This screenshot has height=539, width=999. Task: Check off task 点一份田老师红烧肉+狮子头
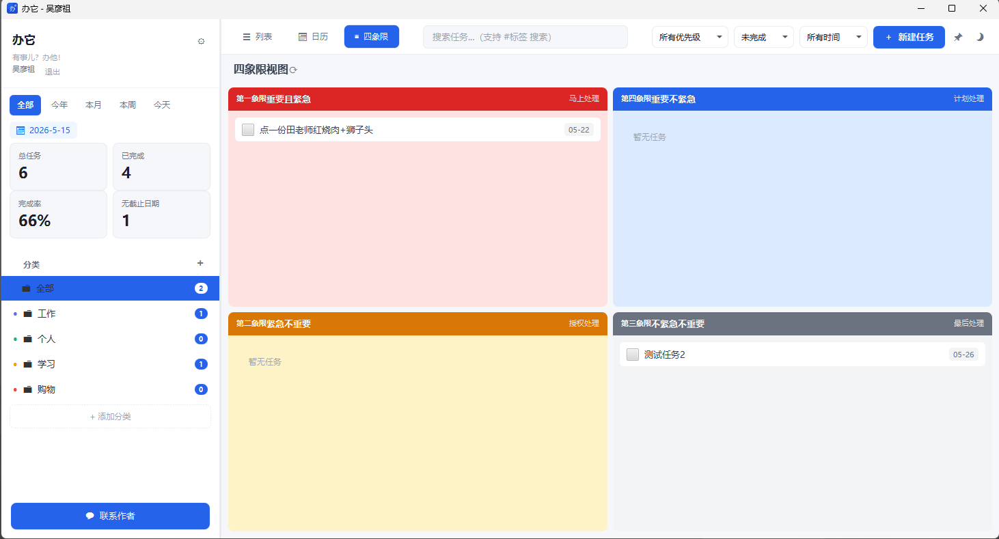pos(248,130)
